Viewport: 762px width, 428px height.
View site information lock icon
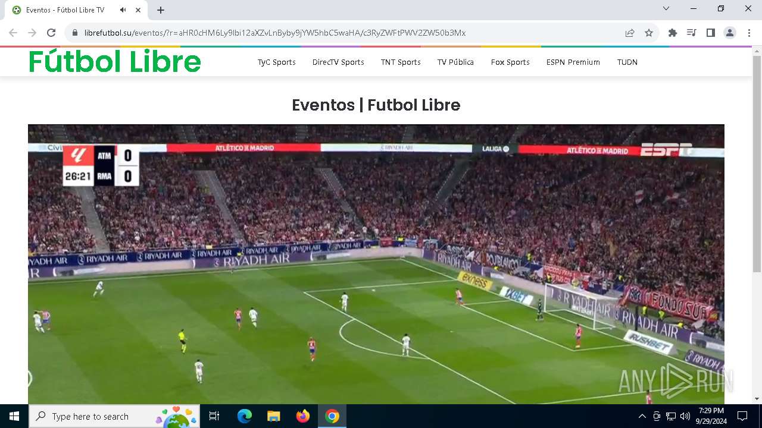75,33
